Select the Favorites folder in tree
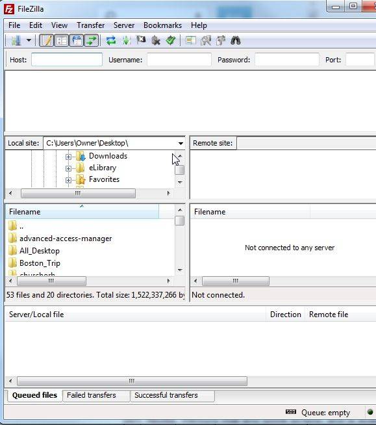Viewport: 376px width, 425px height. point(104,179)
